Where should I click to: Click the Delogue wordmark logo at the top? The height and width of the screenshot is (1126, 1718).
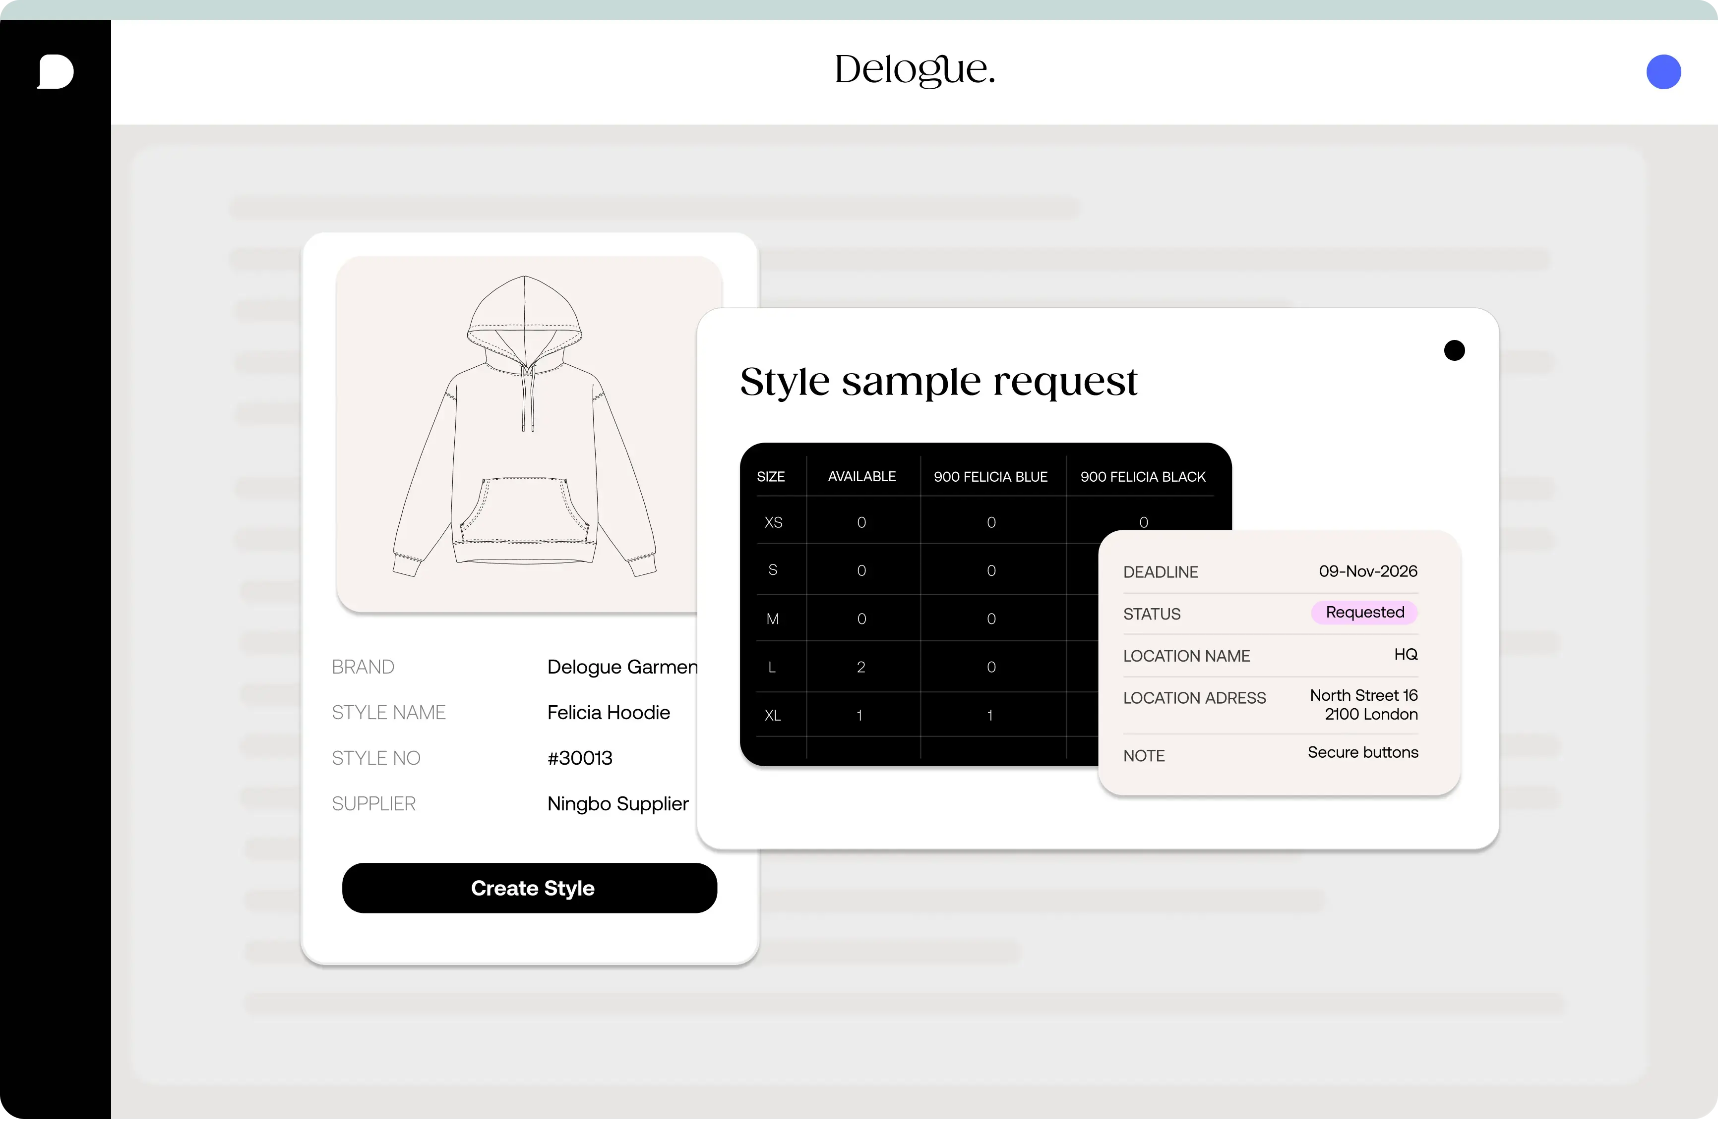coord(914,70)
